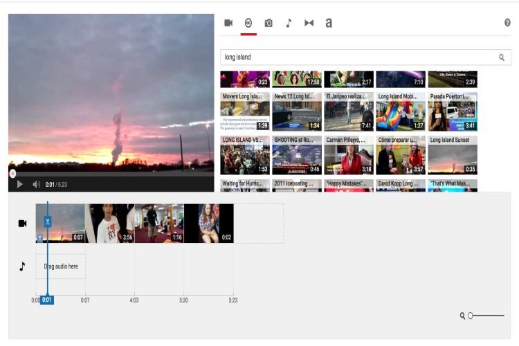519x346 pixels.
Task: Choose the News 12 Long Island video
Action: click(x=297, y=111)
